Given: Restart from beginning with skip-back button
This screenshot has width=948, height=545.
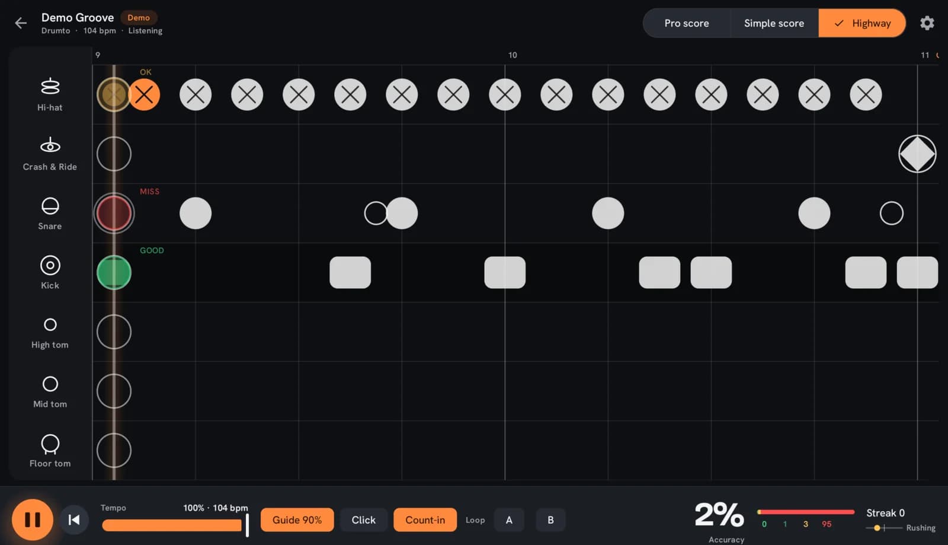Looking at the screenshot, I should [x=74, y=520].
